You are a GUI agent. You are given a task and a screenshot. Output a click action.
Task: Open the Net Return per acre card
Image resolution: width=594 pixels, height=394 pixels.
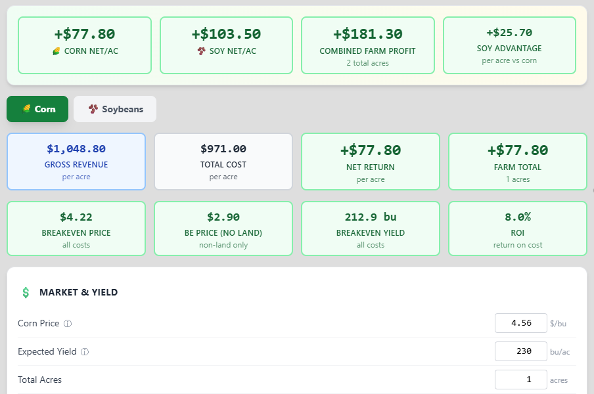370,162
